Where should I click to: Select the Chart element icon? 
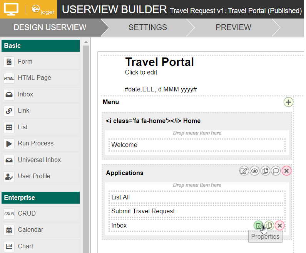[x=9, y=246]
